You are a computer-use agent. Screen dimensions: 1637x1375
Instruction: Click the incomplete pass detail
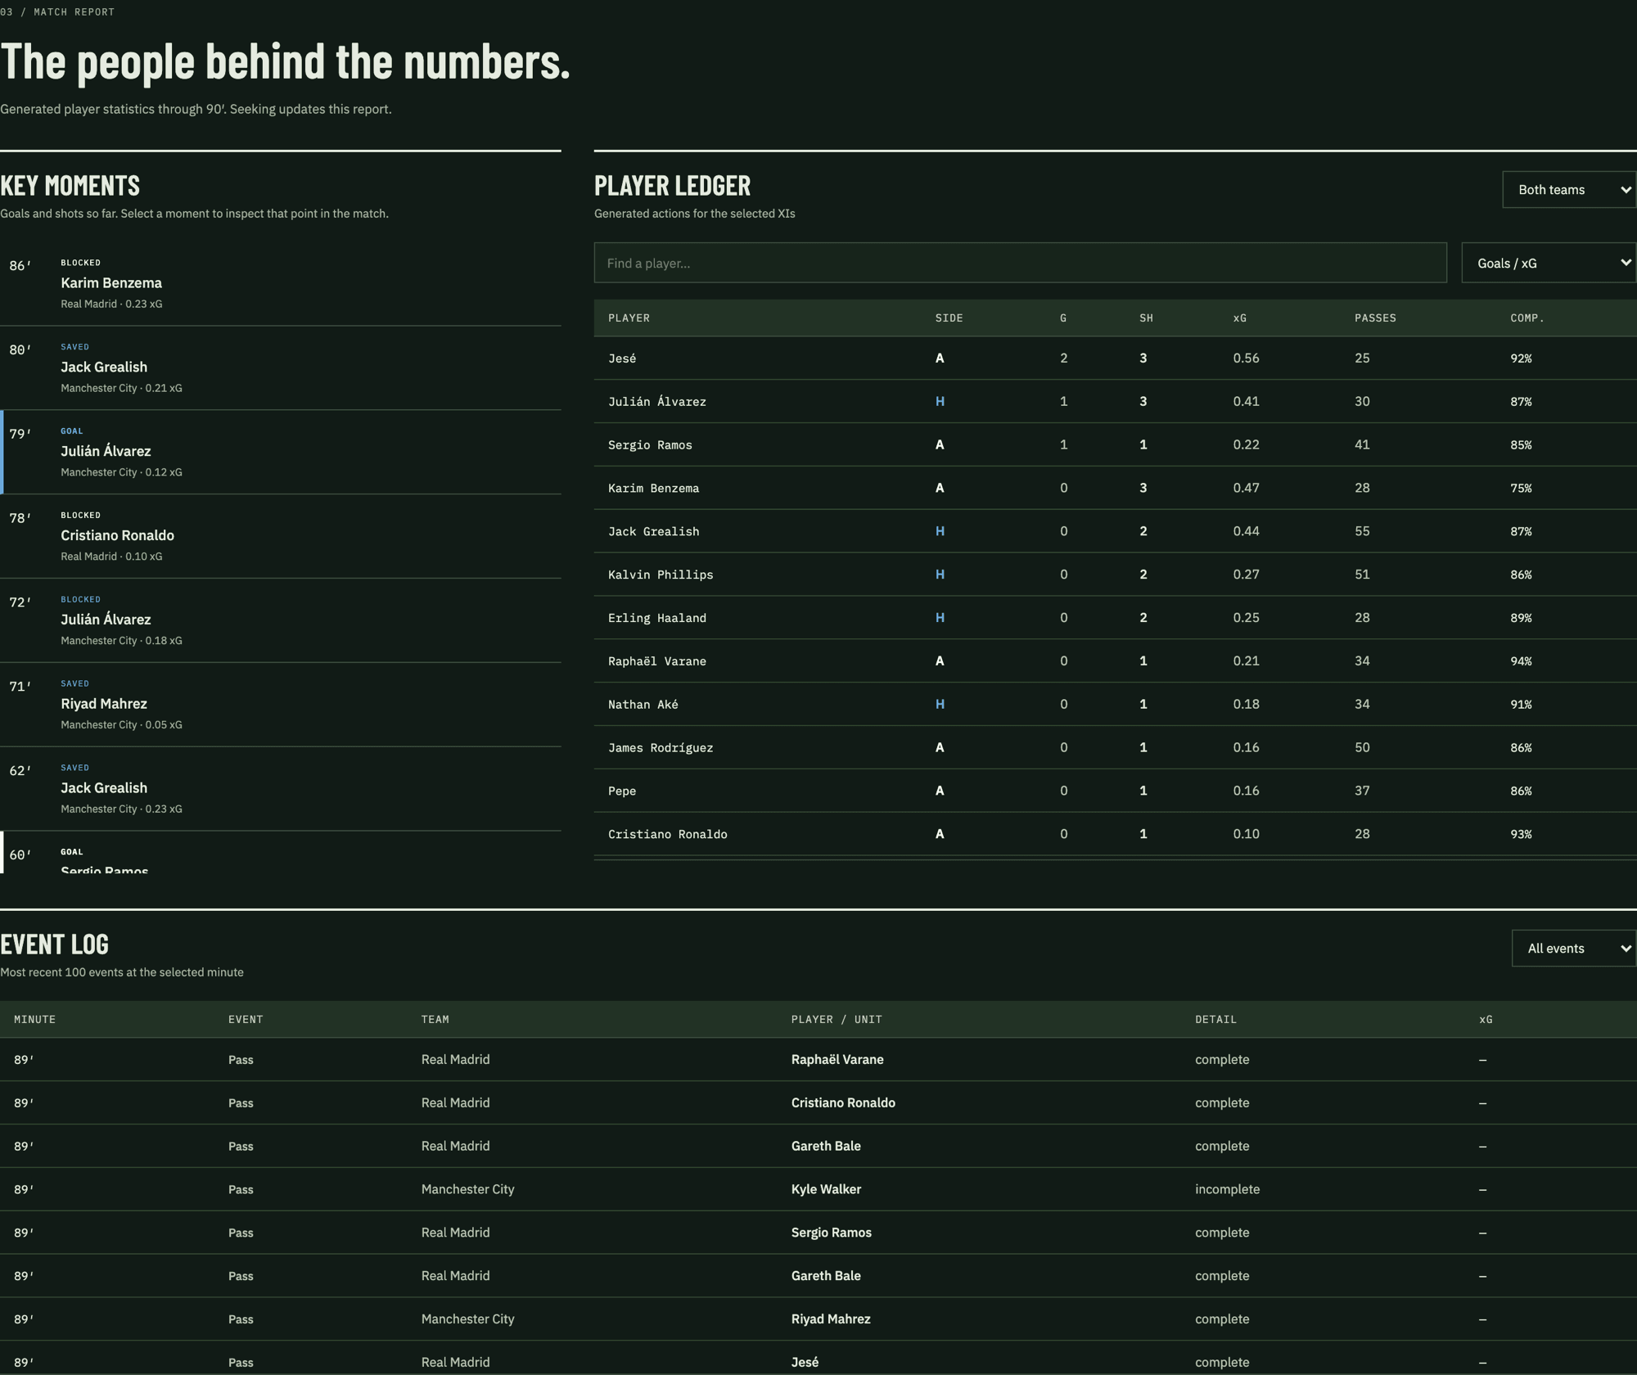(1227, 1189)
